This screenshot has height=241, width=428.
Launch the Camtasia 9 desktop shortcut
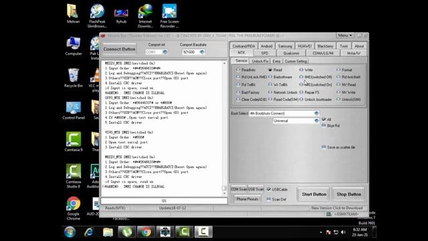coord(73,141)
